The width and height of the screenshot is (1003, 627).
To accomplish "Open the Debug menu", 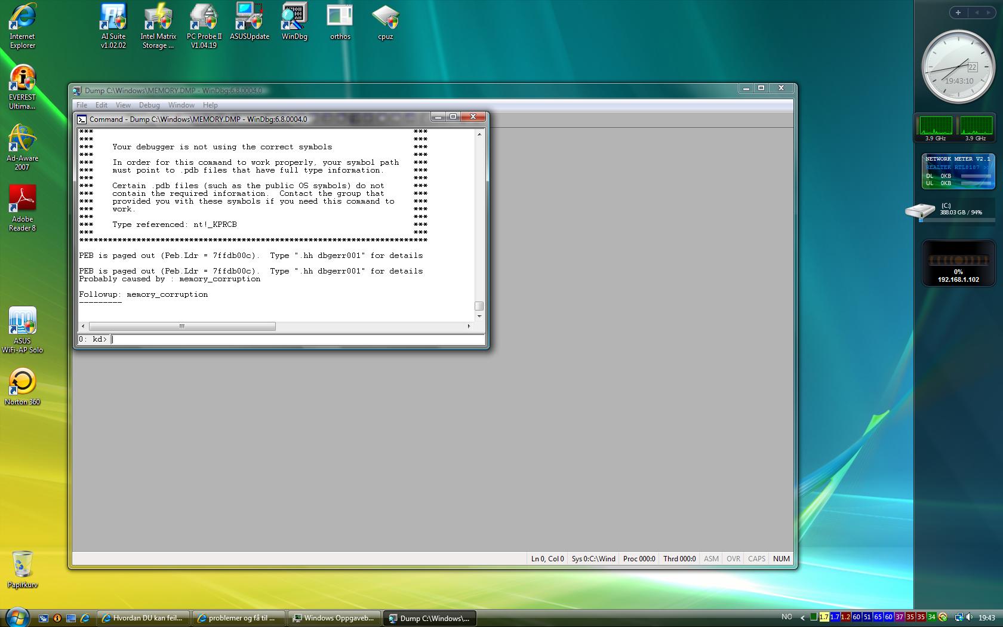I will pos(149,105).
